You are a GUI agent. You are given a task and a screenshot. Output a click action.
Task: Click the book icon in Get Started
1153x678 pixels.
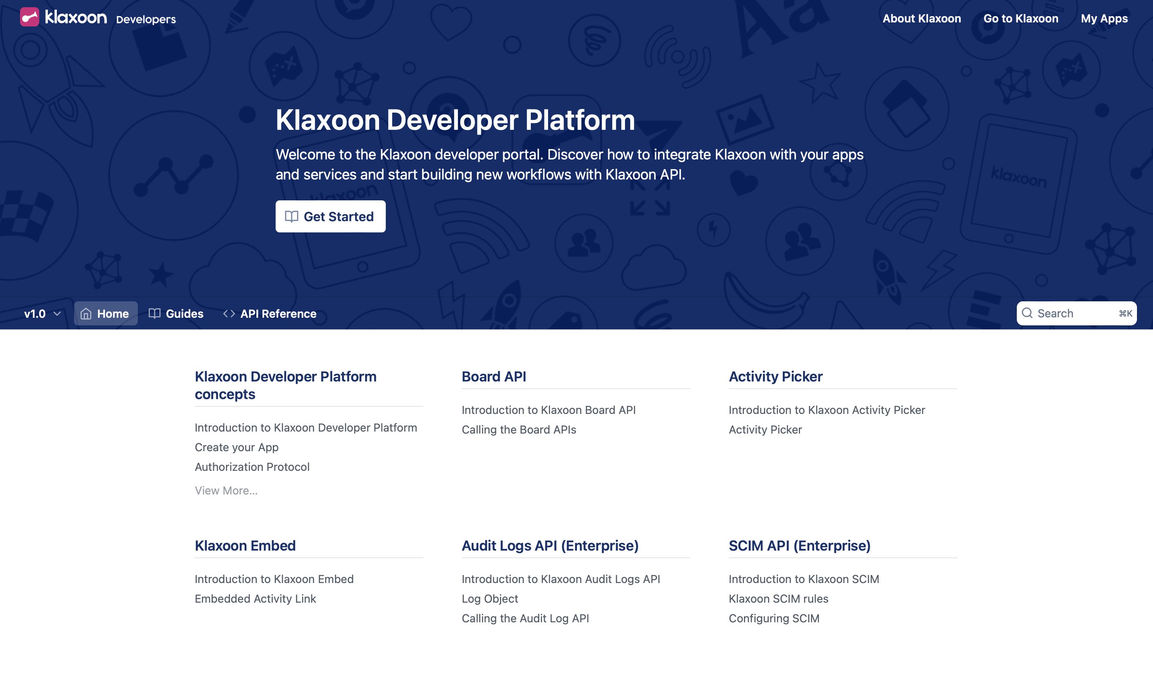point(291,216)
